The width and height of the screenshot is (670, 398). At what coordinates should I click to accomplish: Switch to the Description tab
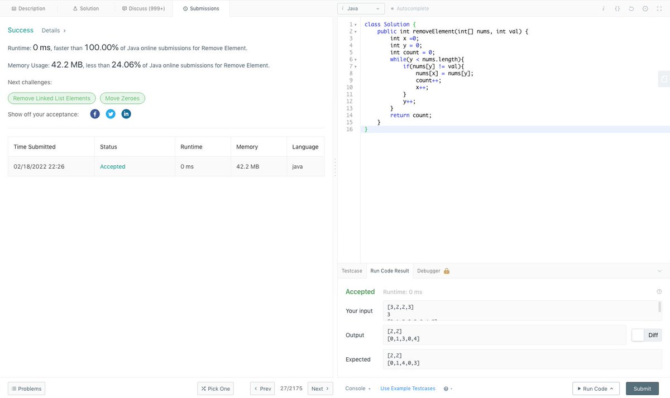28,8
